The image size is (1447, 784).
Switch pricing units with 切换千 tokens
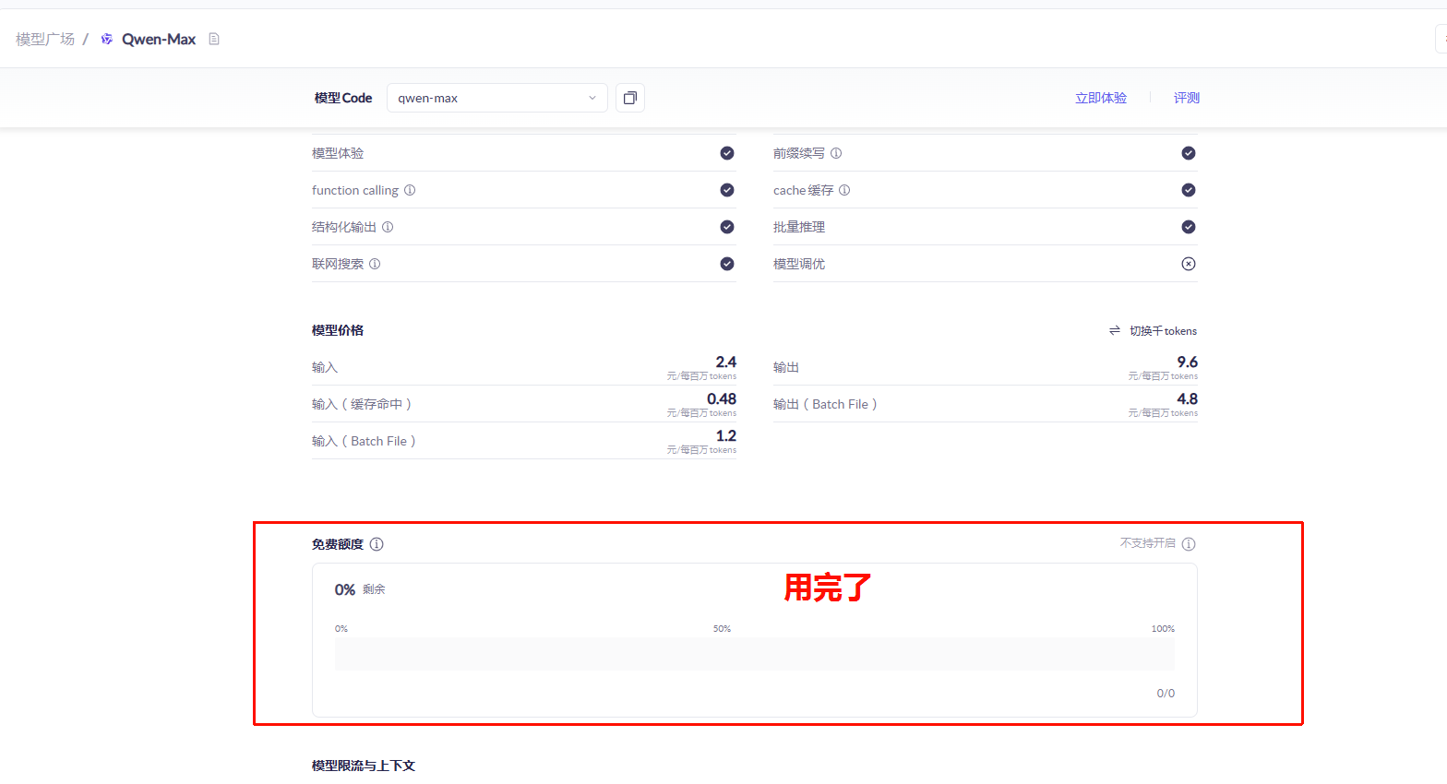[1153, 330]
